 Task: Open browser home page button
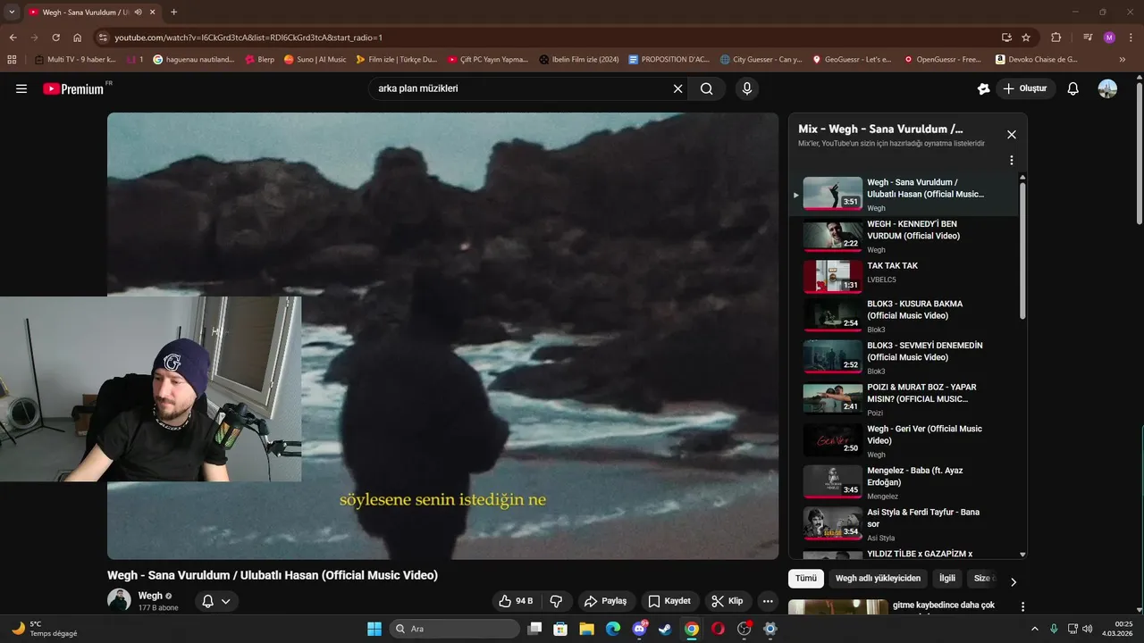click(78, 38)
